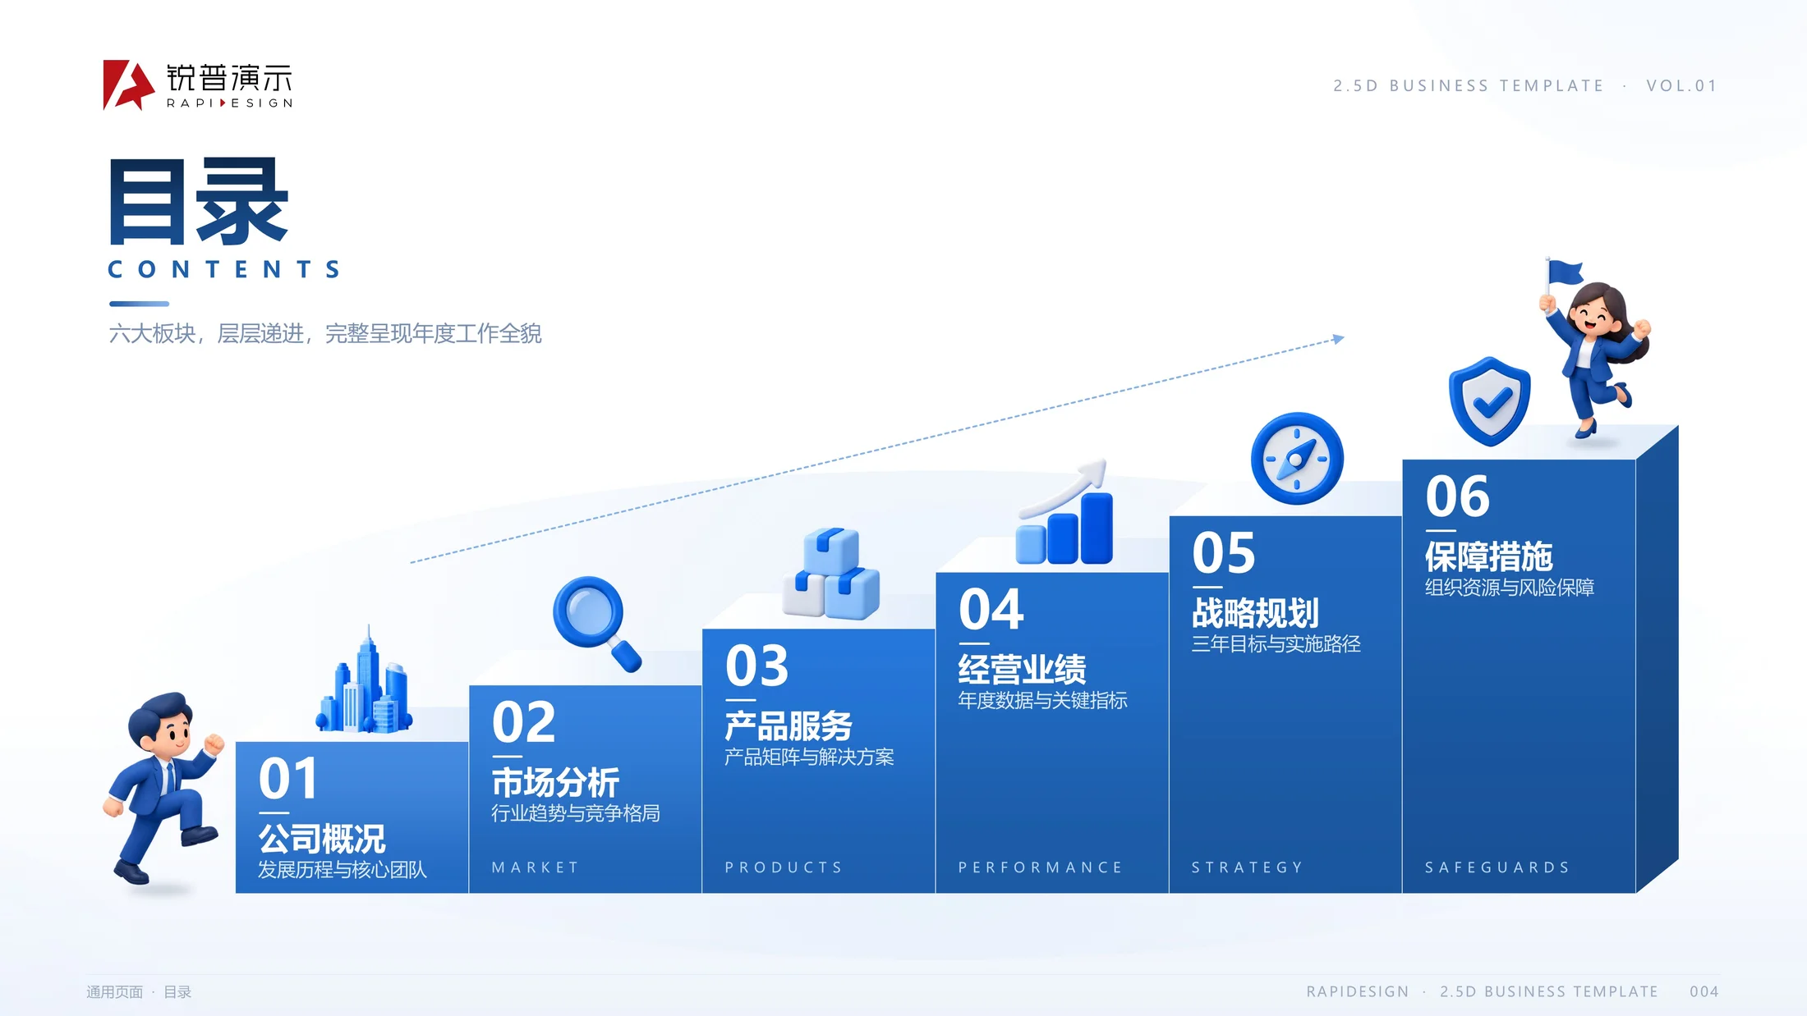Select the PRODUCTS label
This screenshot has height=1016, width=1807.
(x=784, y=867)
